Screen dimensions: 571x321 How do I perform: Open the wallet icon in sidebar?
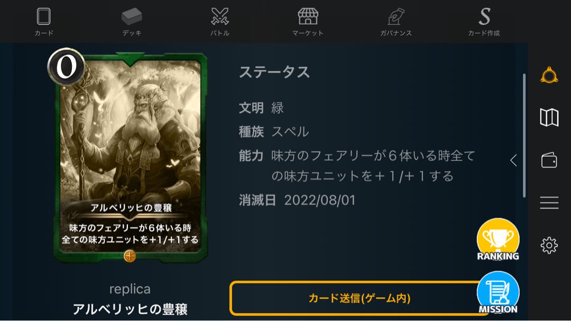(549, 160)
